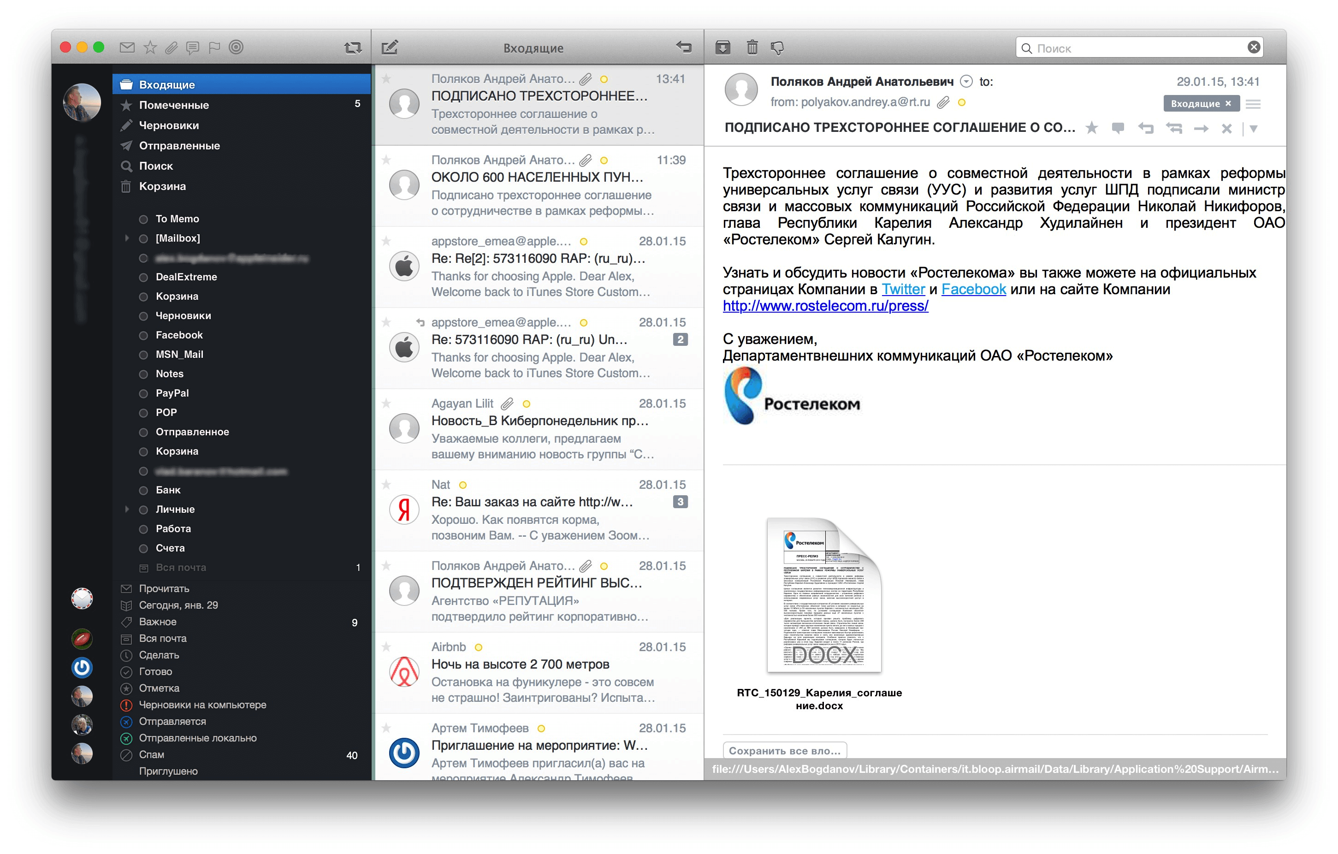The height and width of the screenshot is (854, 1338).
Task: Open the Корзина trash folder with bin icon
Action: click(242, 186)
